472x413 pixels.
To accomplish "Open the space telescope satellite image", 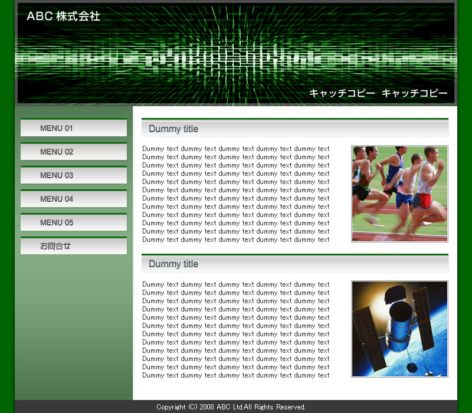I will pyautogui.click(x=399, y=329).
